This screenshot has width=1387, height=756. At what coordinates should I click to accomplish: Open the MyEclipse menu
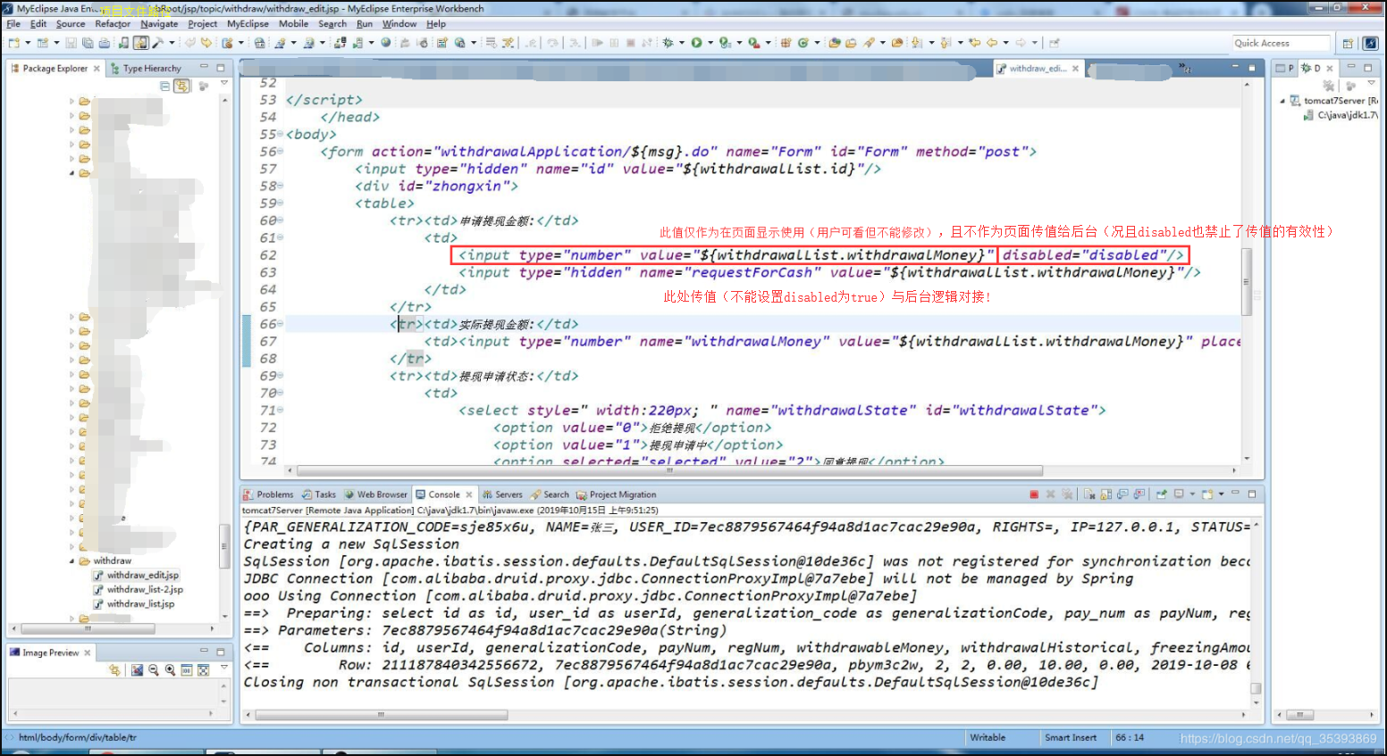click(248, 24)
